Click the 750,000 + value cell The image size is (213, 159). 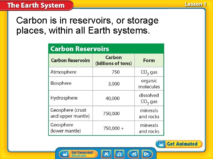pyautogui.click(x=114, y=128)
